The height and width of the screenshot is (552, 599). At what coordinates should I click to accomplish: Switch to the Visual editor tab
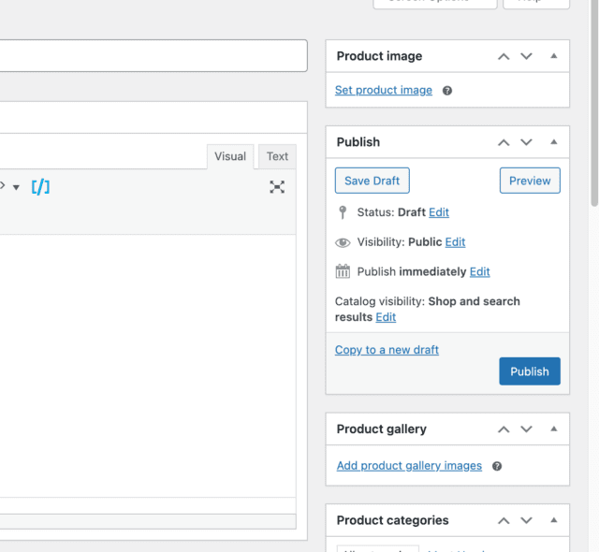point(229,156)
